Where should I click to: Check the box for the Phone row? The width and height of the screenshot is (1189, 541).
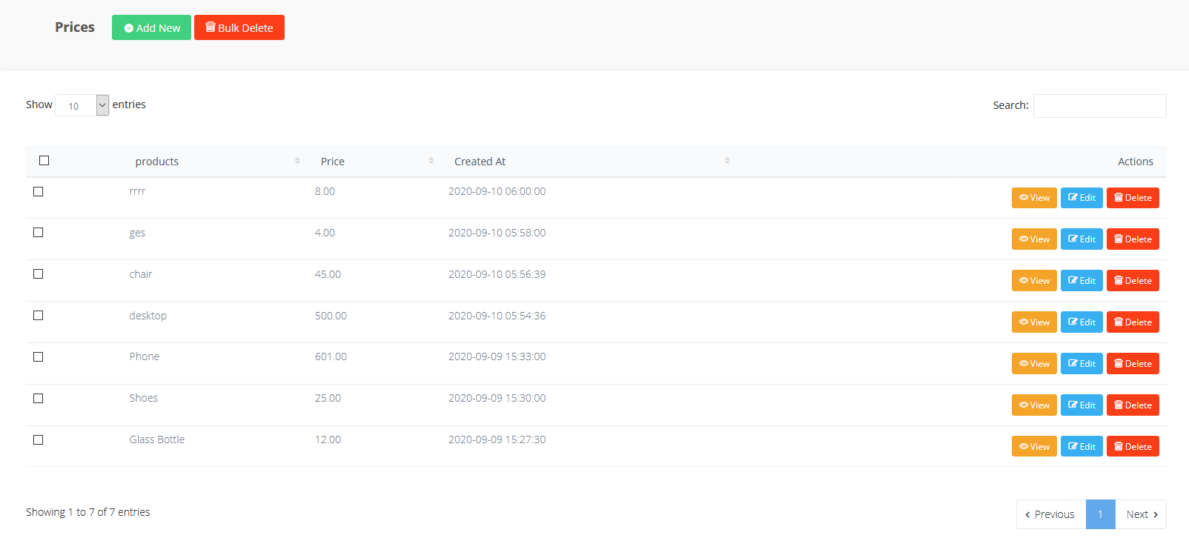(x=38, y=356)
